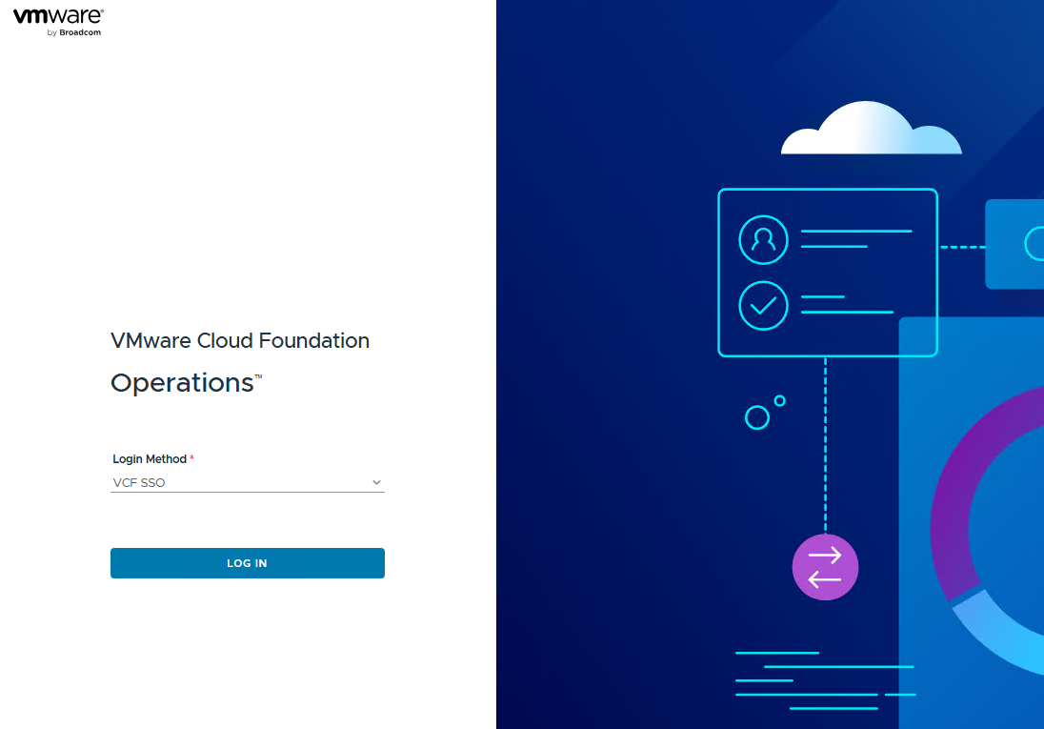Click the smaller hollow cyan bubble
Viewport: 1044px width, 729px height.
tap(779, 401)
